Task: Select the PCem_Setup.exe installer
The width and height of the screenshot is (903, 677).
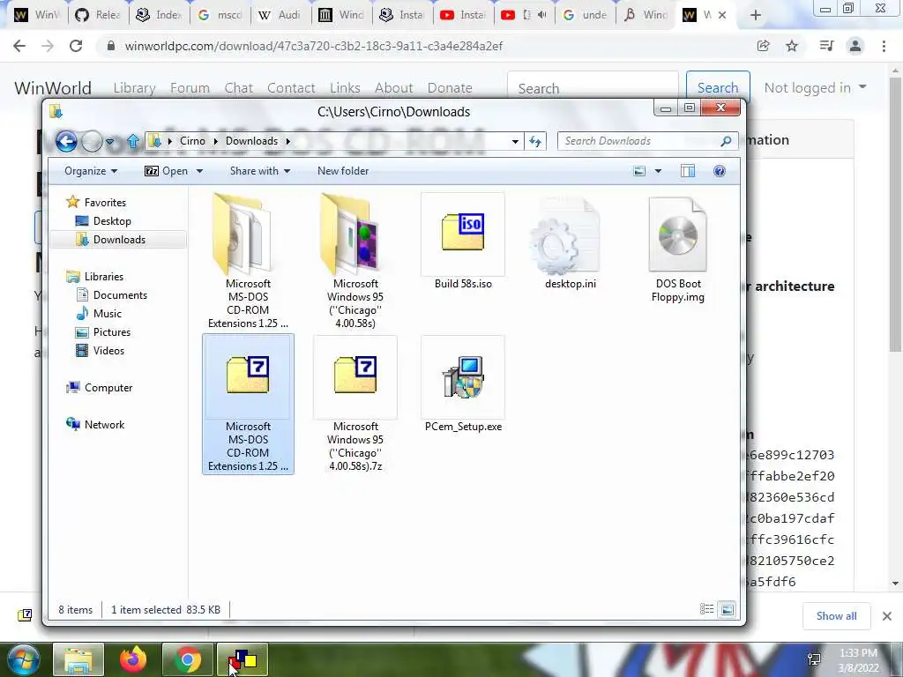Action: coord(463,384)
